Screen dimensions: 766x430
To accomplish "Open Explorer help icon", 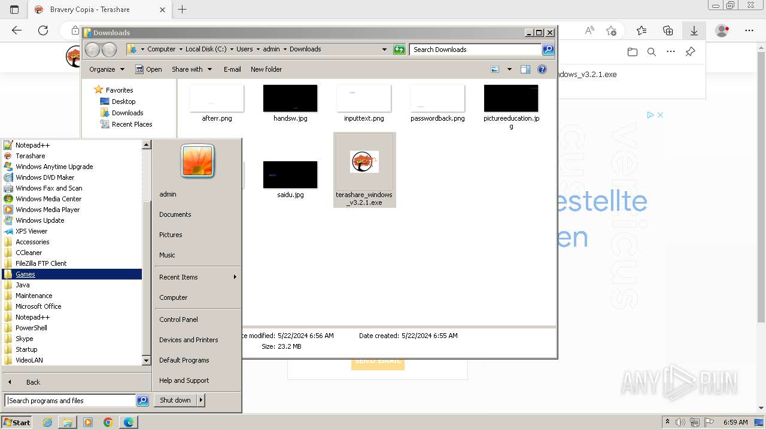I will pyautogui.click(x=542, y=69).
